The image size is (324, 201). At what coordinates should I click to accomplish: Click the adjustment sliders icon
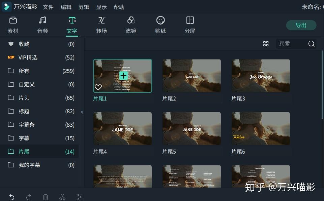pos(79,197)
